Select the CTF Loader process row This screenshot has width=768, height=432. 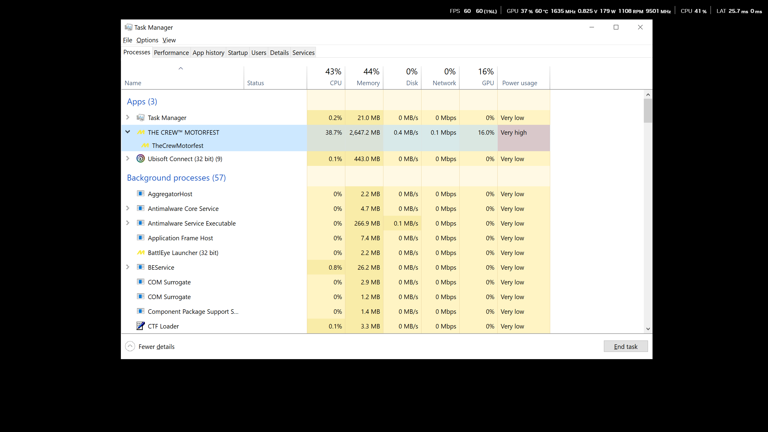[336, 326]
